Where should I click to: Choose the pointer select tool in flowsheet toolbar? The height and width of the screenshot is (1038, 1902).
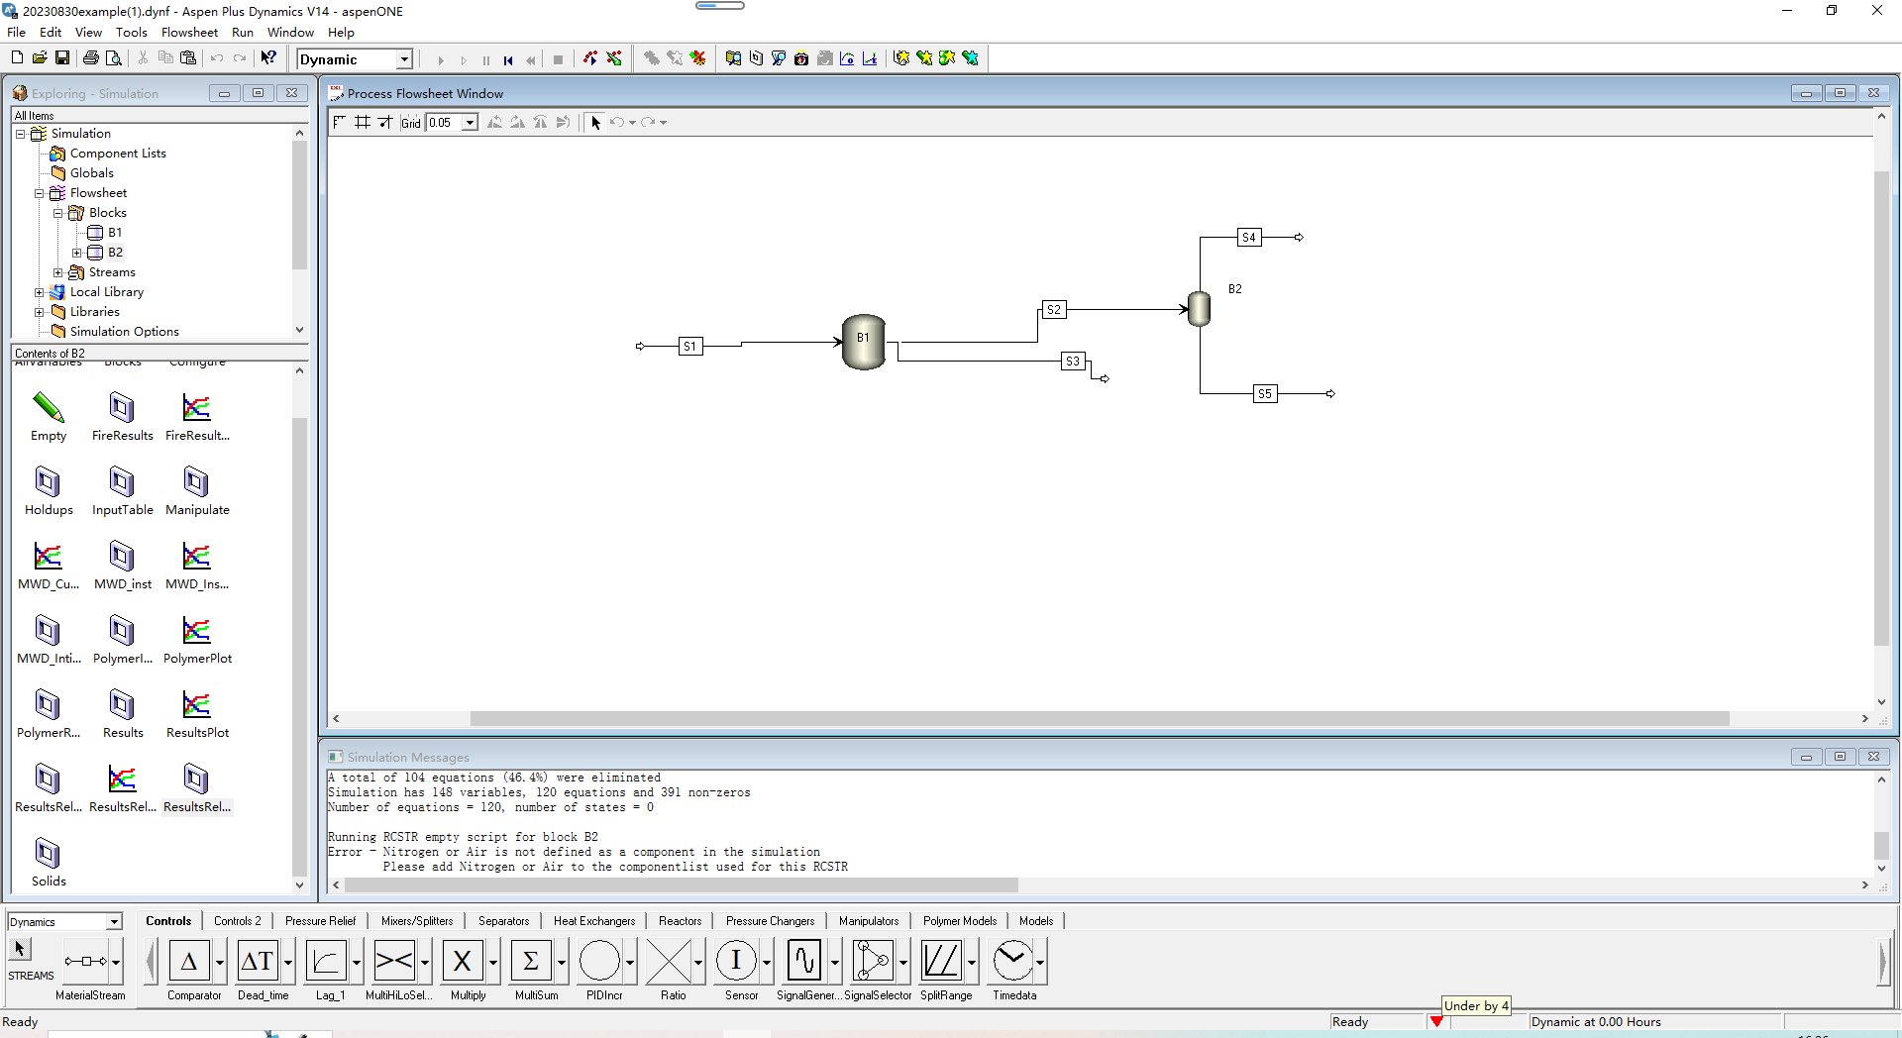(595, 122)
